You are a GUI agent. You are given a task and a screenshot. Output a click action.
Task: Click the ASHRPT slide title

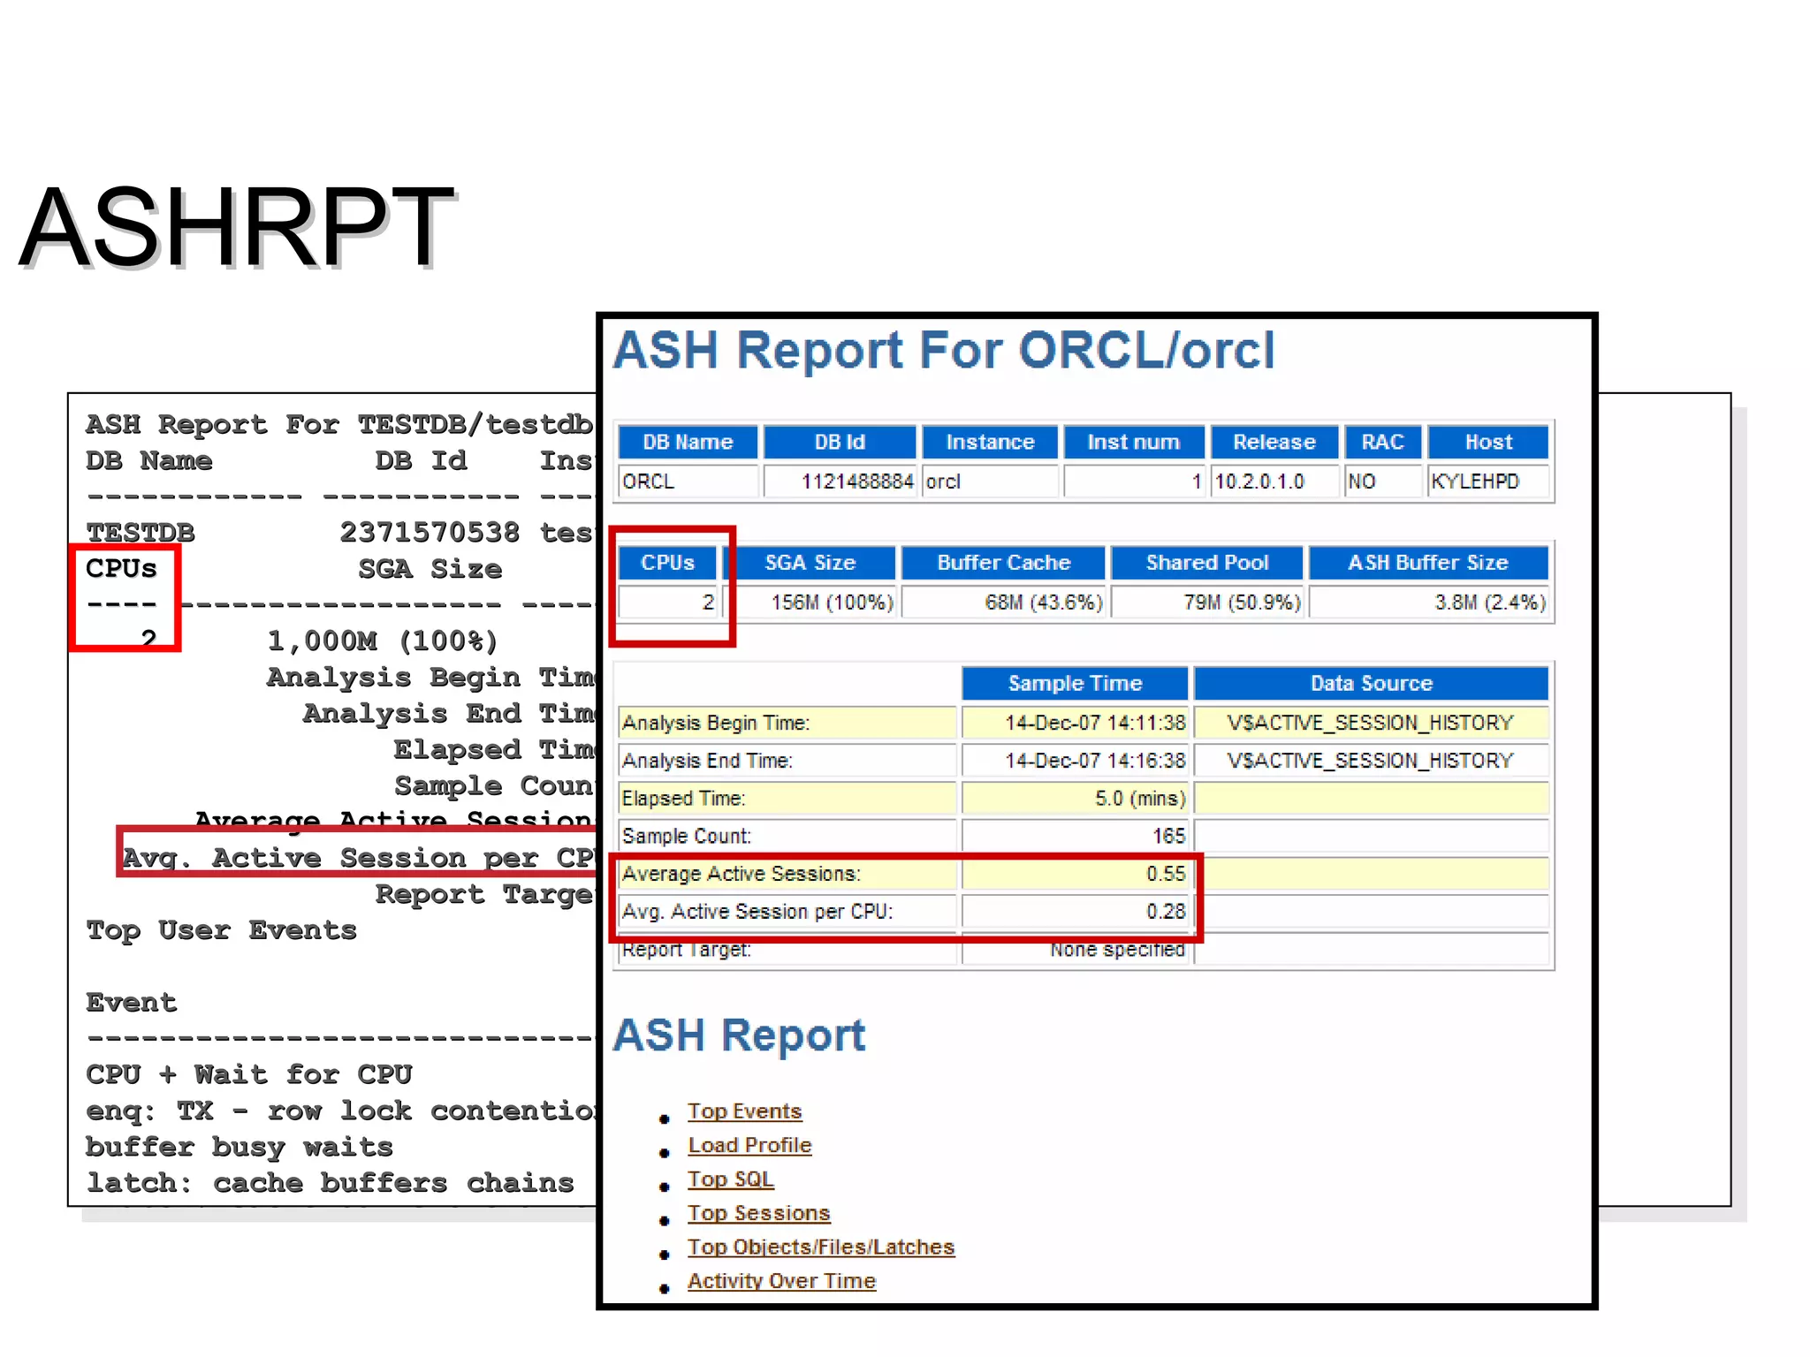tap(236, 227)
